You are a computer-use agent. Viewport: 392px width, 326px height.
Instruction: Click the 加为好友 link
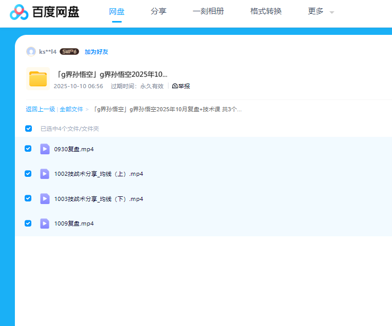click(96, 52)
